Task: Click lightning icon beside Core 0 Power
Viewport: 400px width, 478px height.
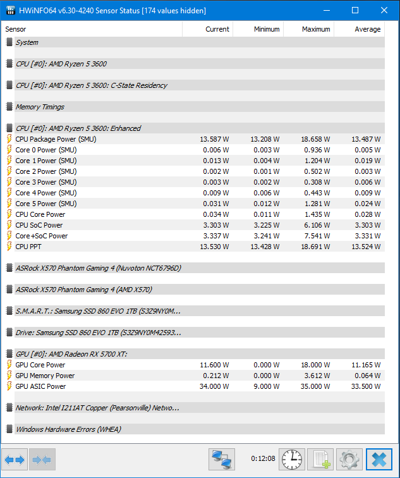Action: (x=9, y=150)
